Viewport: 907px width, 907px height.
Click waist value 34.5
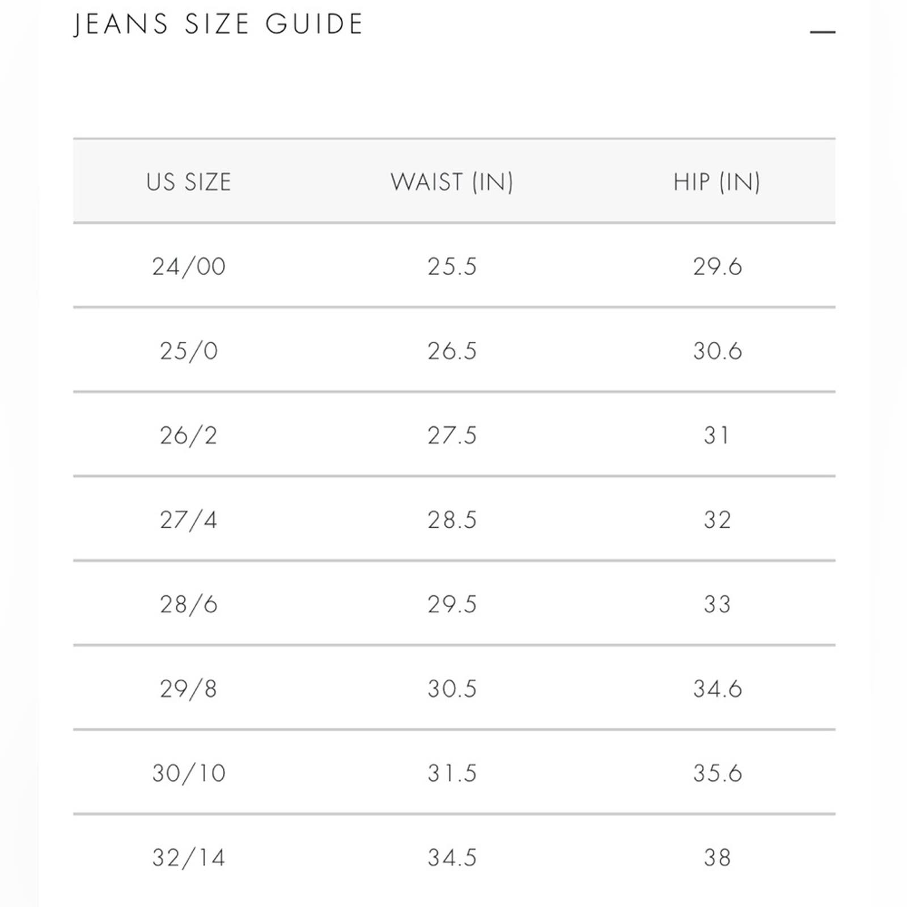point(452,858)
